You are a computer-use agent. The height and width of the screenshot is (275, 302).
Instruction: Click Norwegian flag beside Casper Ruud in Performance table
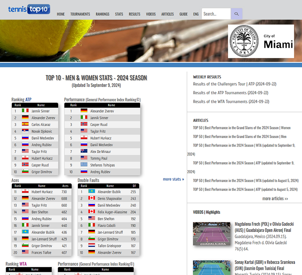[84, 124]
